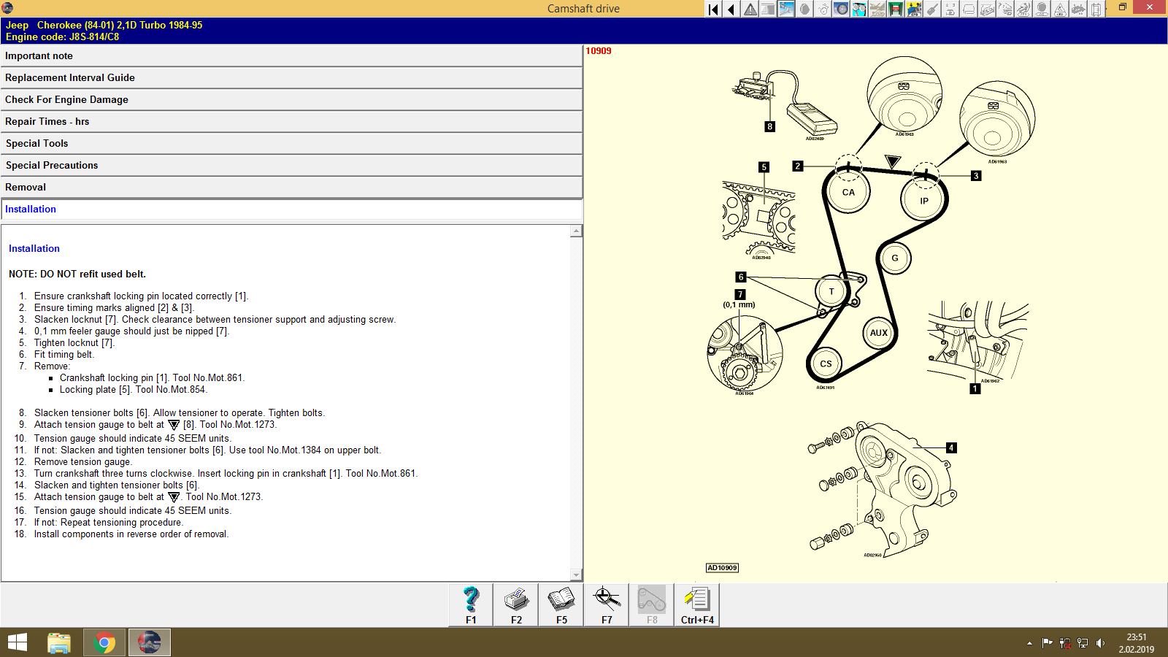Open the Installation section

tap(31, 209)
